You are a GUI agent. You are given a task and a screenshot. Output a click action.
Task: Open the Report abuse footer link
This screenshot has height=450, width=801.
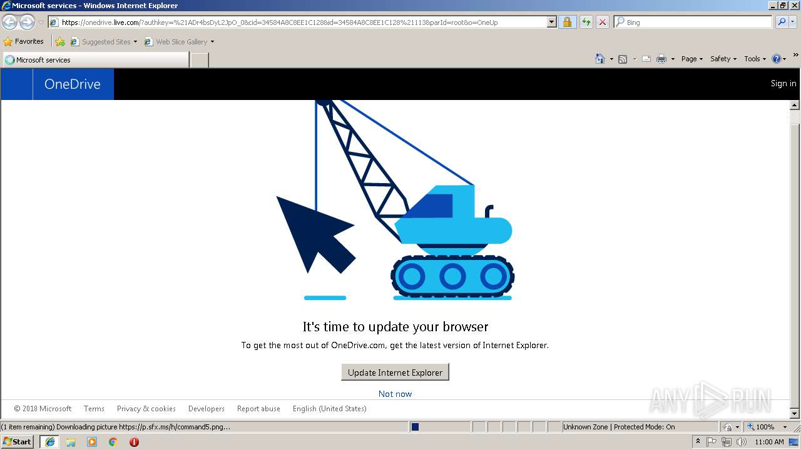pyautogui.click(x=258, y=409)
